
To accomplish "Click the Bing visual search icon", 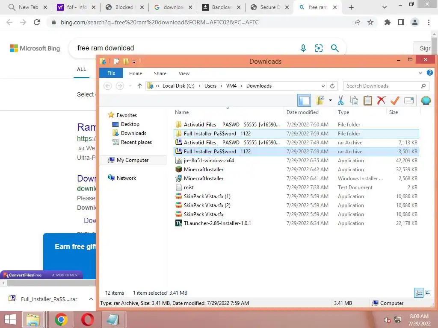I will tap(318, 48).
